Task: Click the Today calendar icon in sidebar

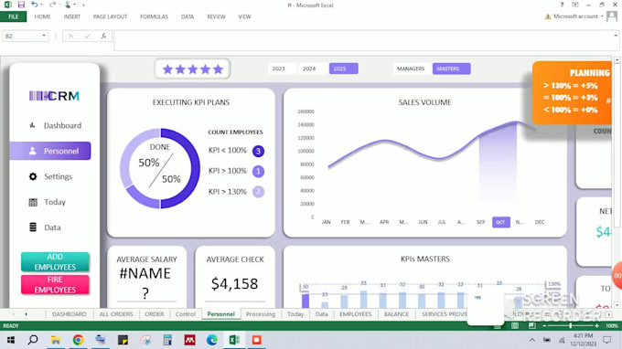Action: click(33, 203)
